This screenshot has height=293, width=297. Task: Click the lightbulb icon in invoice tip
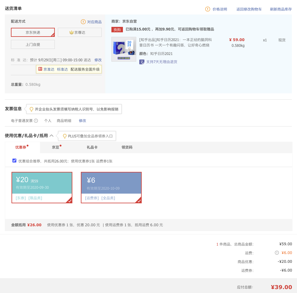click(x=31, y=109)
